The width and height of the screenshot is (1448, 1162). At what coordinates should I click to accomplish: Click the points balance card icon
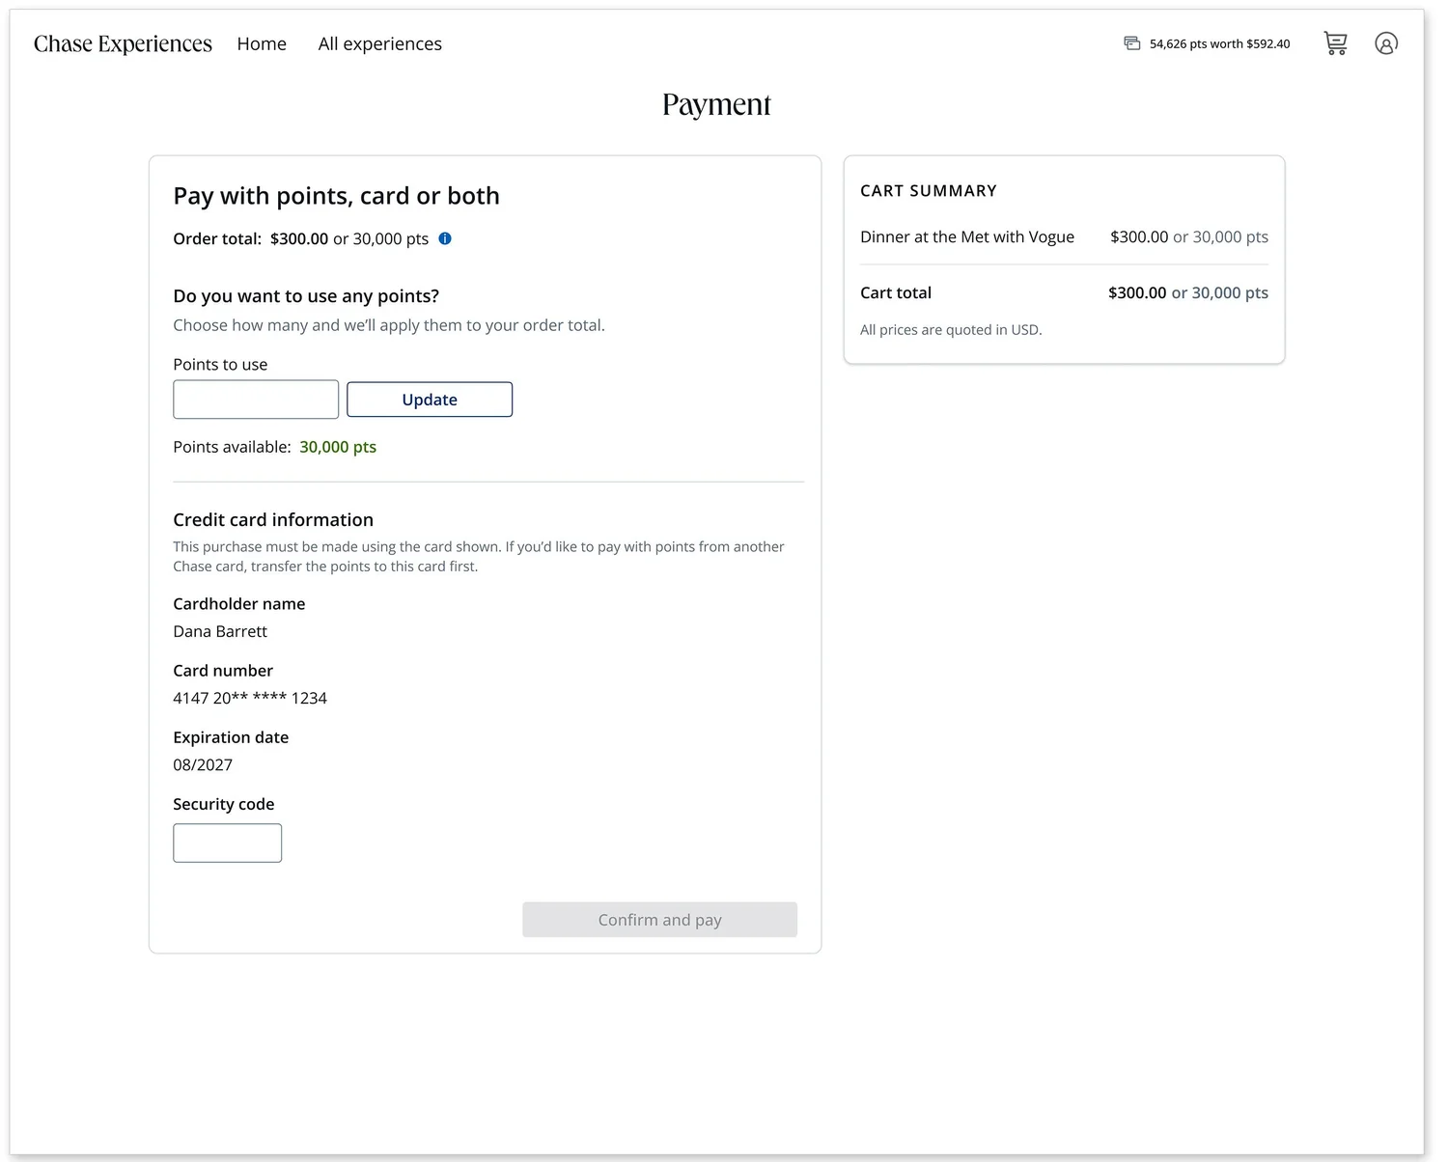tap(1132, 43)
